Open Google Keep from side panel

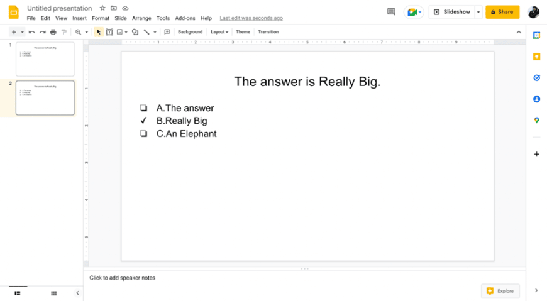click(536, 57)
